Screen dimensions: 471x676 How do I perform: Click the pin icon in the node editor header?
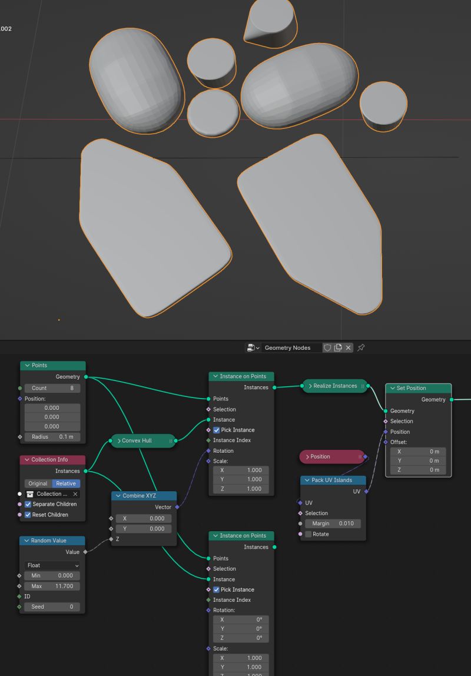(x=361, y=347)
